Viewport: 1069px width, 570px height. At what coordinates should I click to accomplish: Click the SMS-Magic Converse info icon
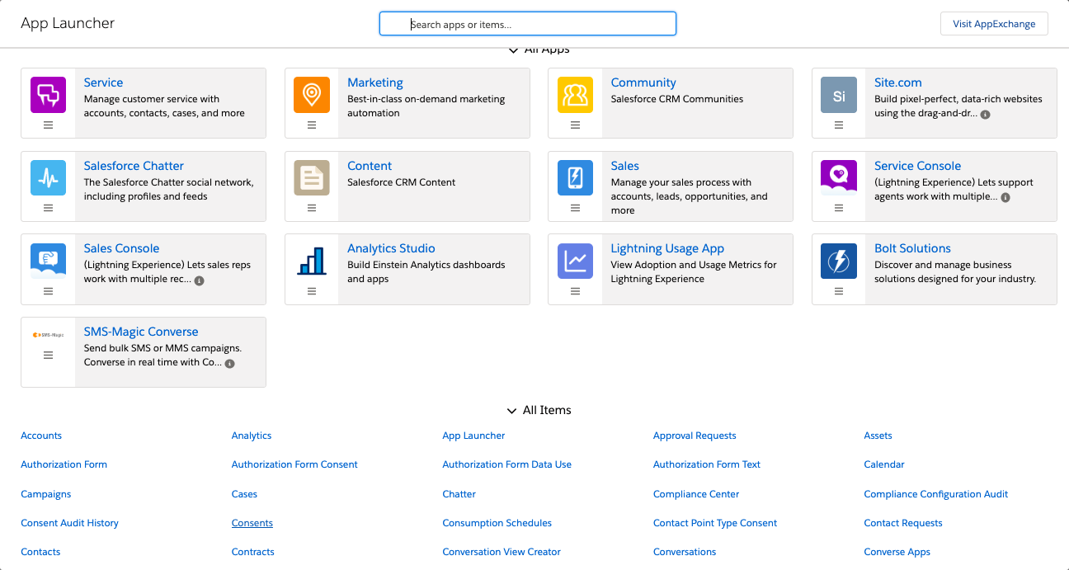pos(230,363)
